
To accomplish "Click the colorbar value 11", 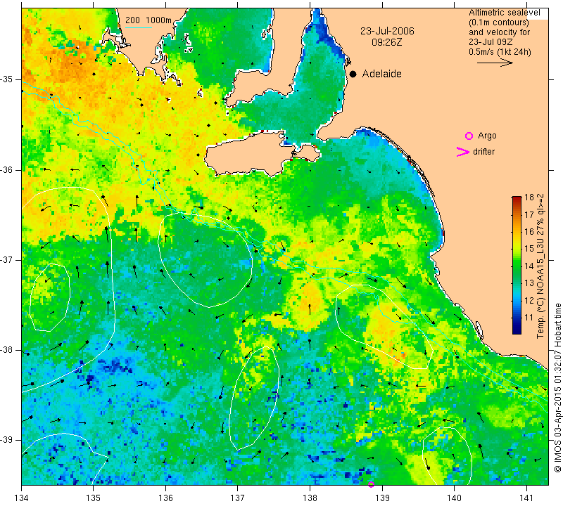I will (x=529, y=318).
